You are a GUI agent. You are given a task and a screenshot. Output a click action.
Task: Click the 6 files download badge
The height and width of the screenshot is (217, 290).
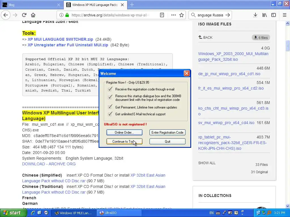point(261,38)
